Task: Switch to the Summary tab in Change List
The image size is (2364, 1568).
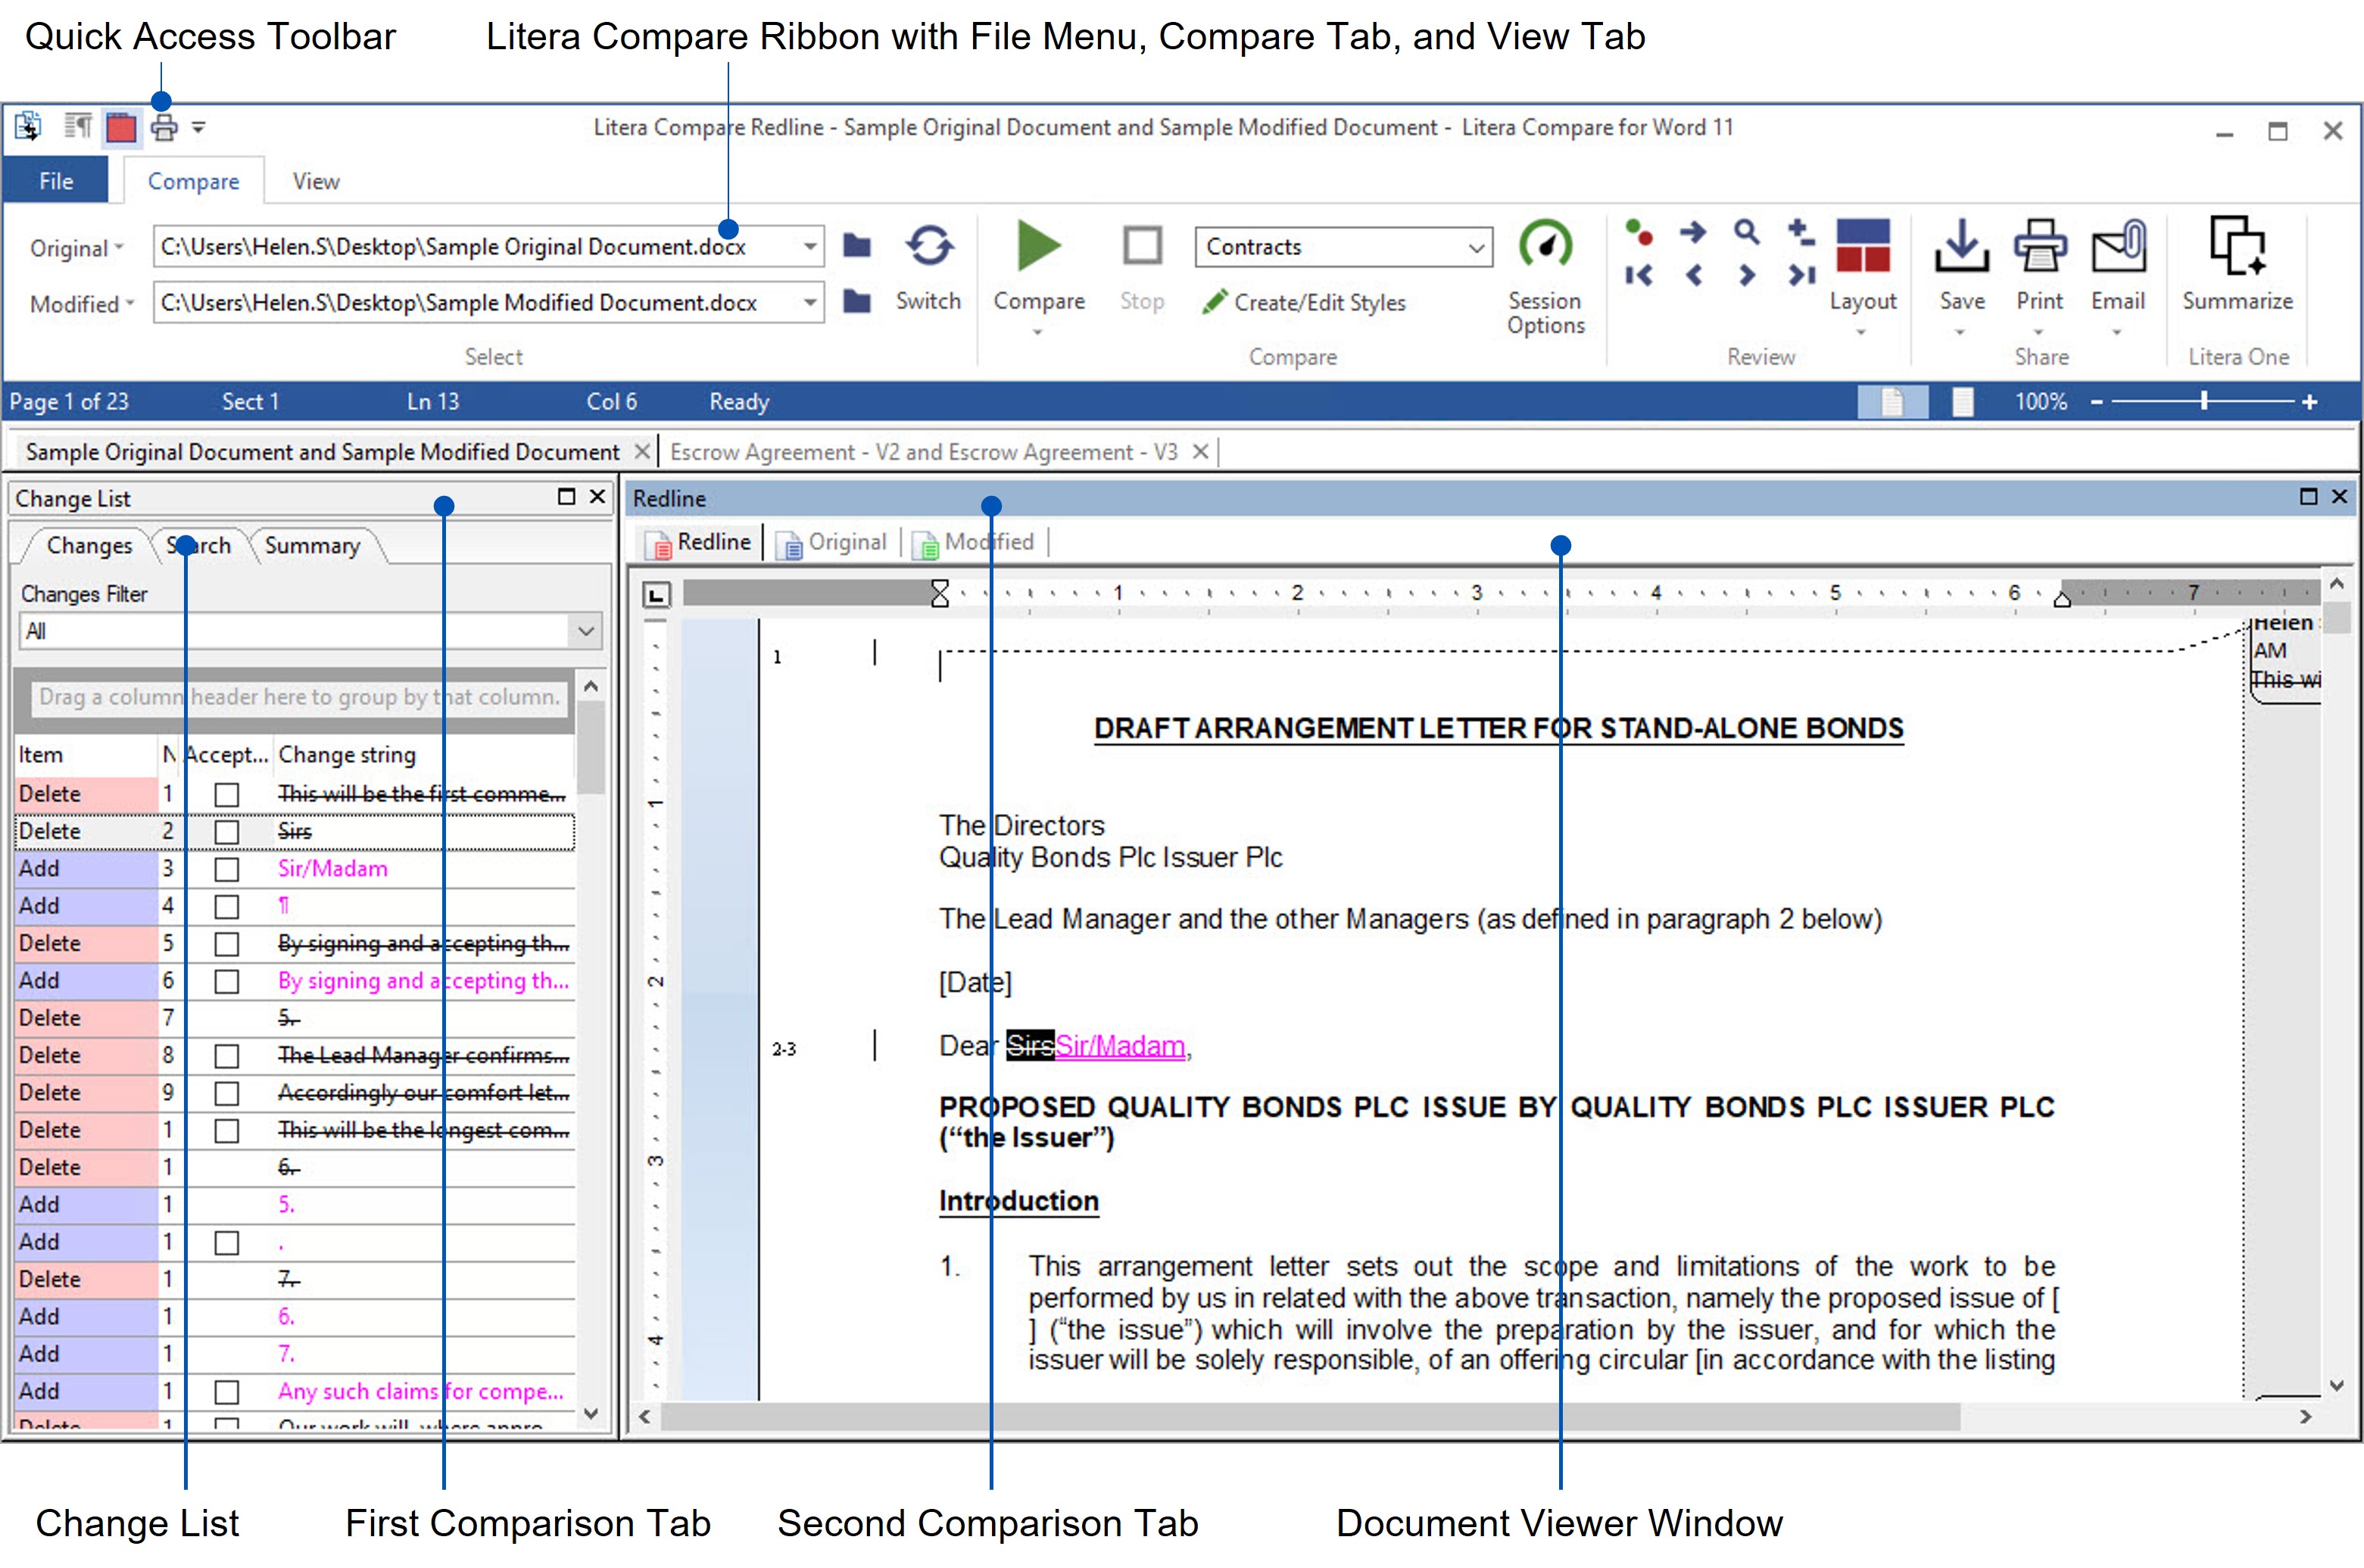Action: [x=312, y=545]
